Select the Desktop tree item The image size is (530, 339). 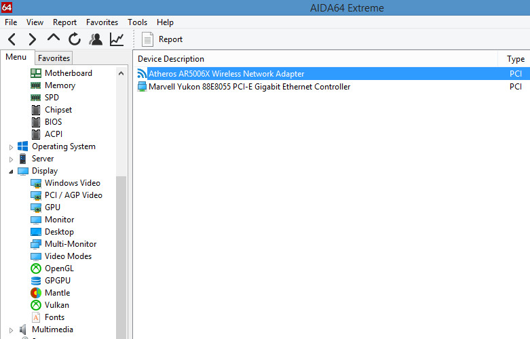[59, 232]
